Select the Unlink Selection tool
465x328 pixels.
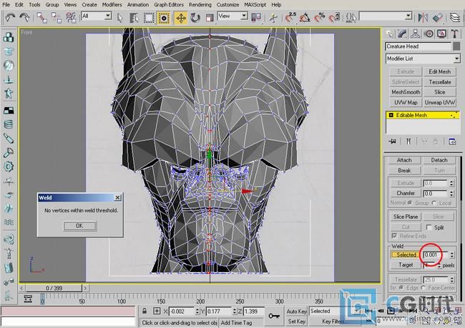(x=57, y=18)
